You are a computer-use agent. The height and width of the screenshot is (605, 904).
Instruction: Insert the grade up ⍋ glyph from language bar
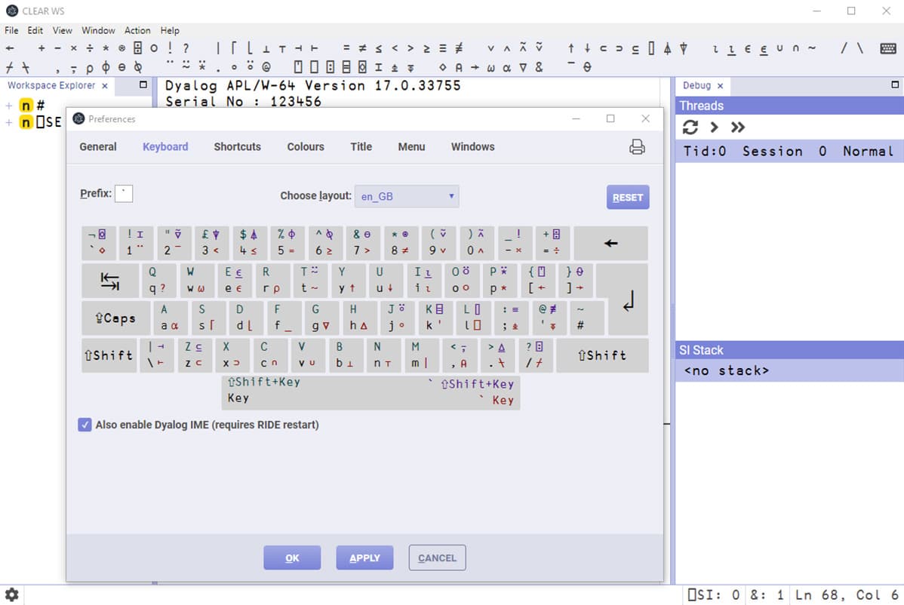pyautogui.click(x=667, y=48)
